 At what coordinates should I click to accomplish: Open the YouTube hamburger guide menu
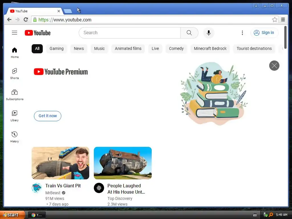pyautogui.click(x=15, y=33)
